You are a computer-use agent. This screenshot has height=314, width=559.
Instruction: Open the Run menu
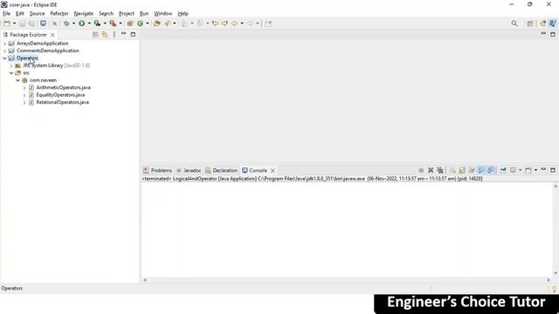point(144,14)
